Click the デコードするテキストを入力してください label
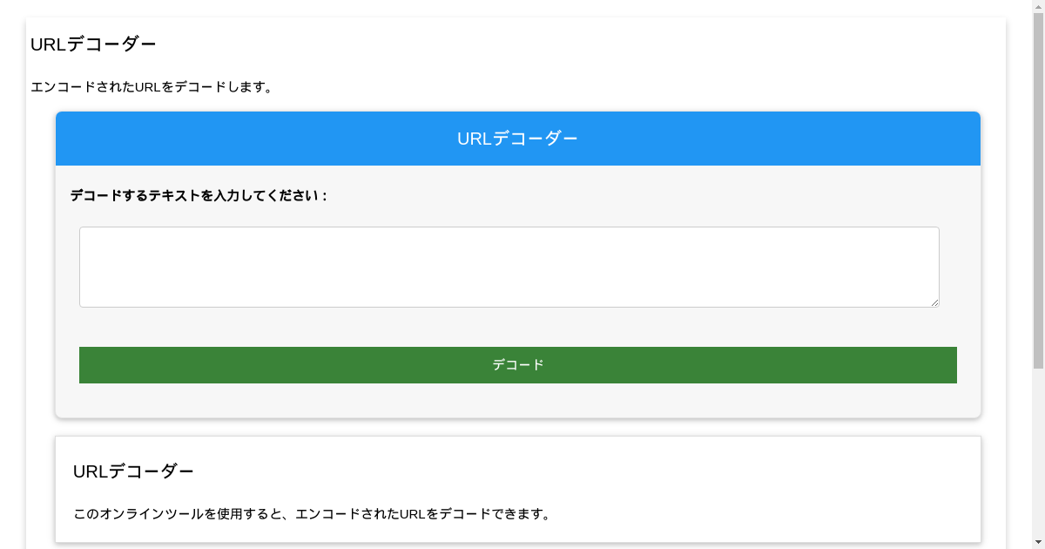 point(199,195)
